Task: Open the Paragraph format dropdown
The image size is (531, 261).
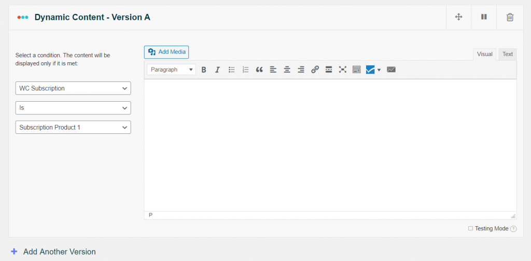Action: coord(171,70)
